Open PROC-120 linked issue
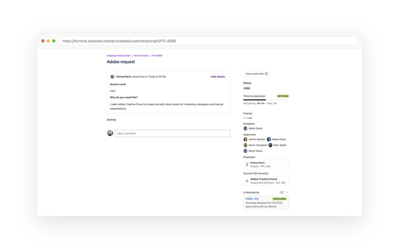The height and width of the screenshot is (250, 399). (x=252, y=199)
